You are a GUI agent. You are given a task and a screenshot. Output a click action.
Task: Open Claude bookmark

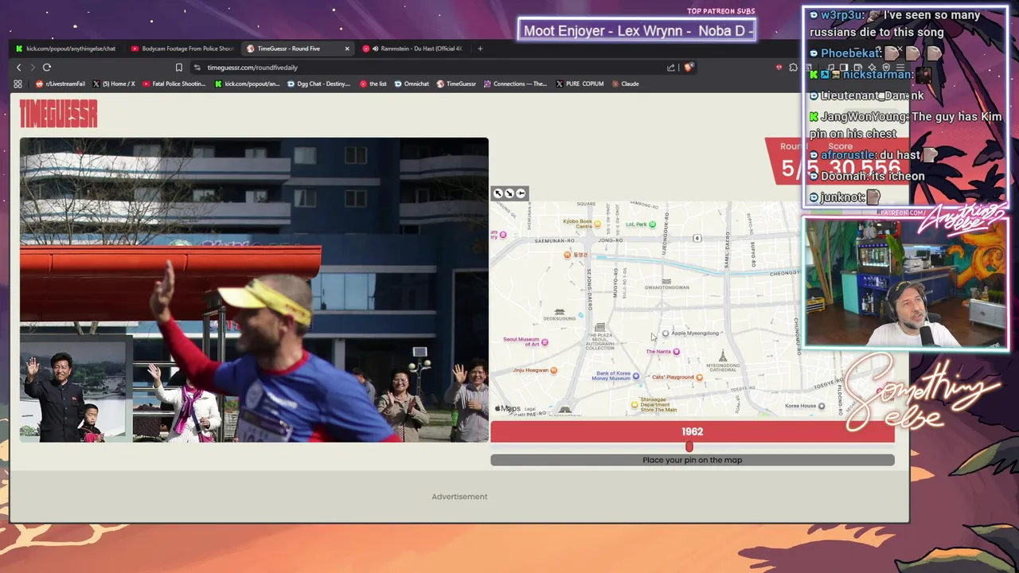[625, 84]
